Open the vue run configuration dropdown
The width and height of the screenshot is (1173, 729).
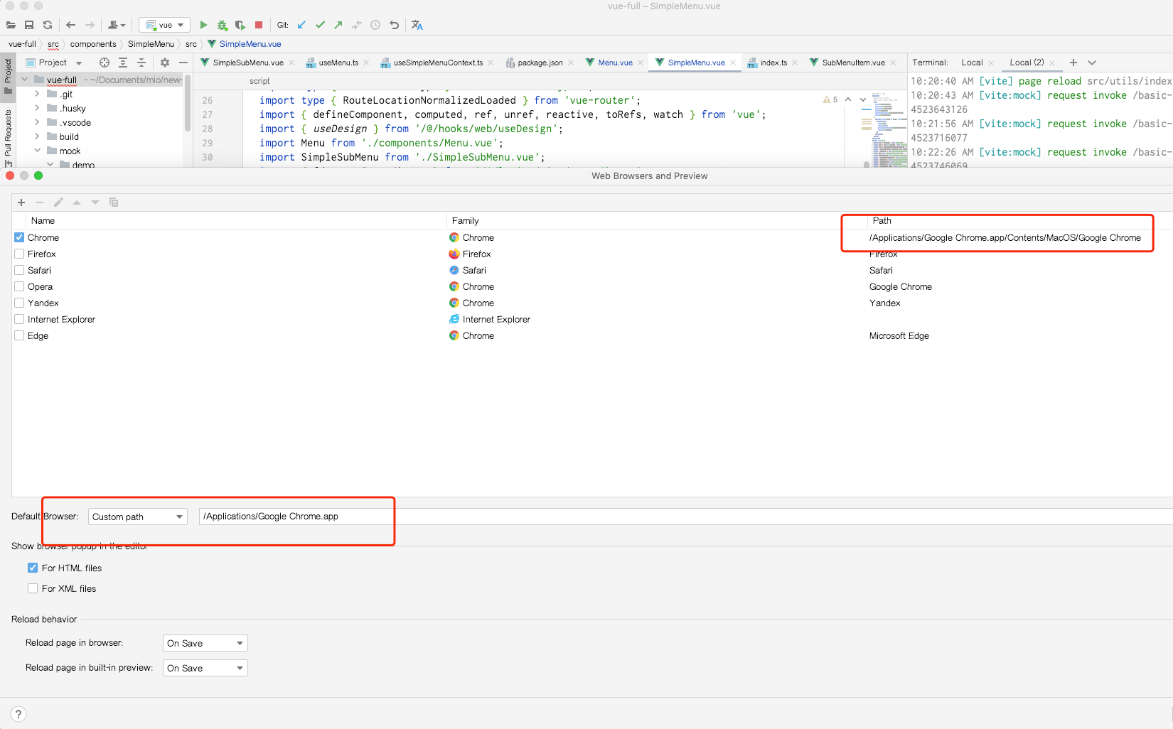click(x=165, y=25)
